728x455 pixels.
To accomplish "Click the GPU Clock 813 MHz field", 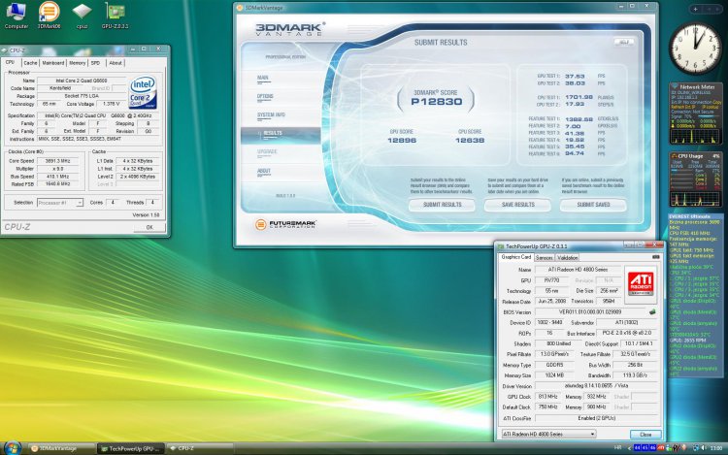I will pos(547,397).
